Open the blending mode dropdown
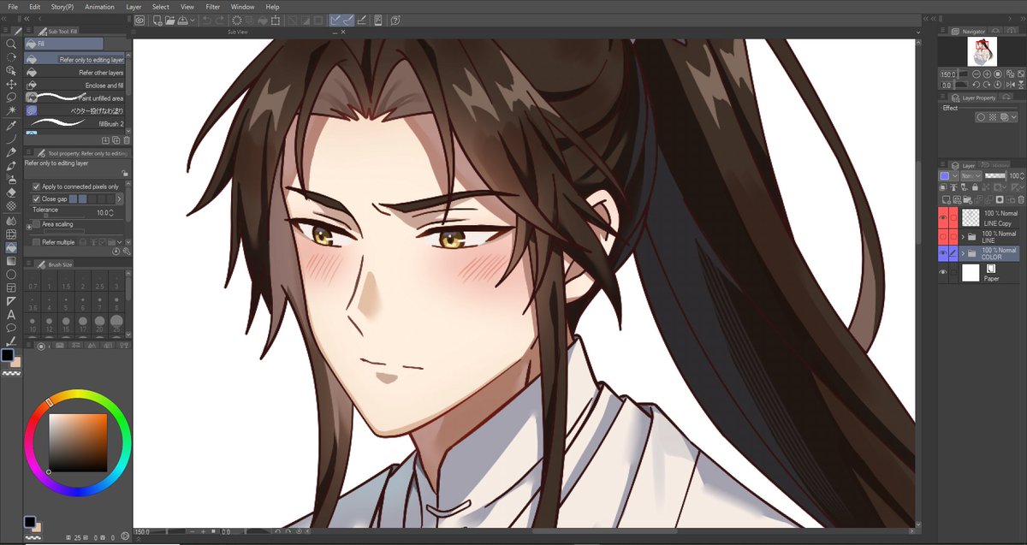The image size is (1027, 545). [x=971, y=175]
